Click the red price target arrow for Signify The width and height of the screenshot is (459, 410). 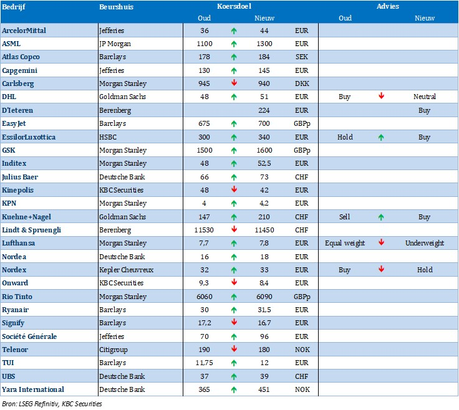click(233, 323)
